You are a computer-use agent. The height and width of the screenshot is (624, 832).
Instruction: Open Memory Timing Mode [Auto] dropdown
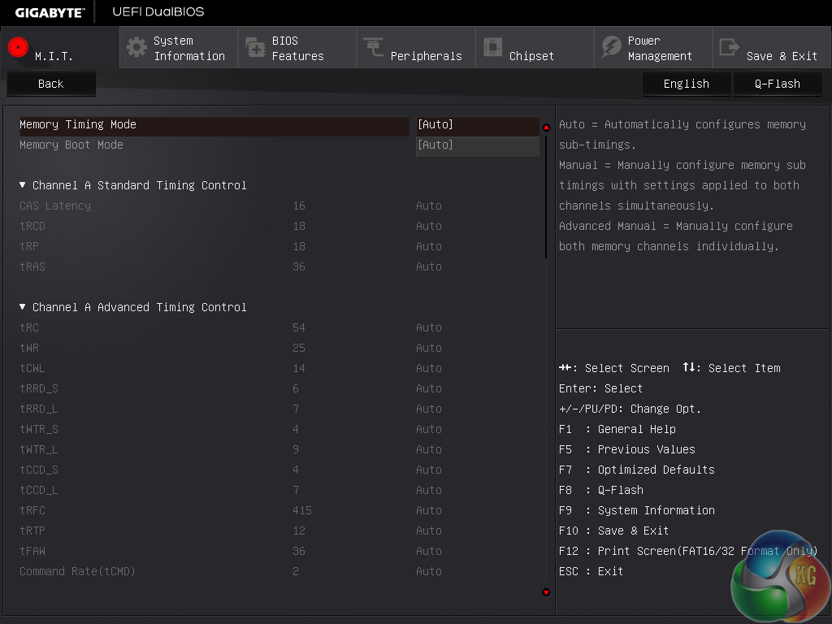(x=477, y=125)
